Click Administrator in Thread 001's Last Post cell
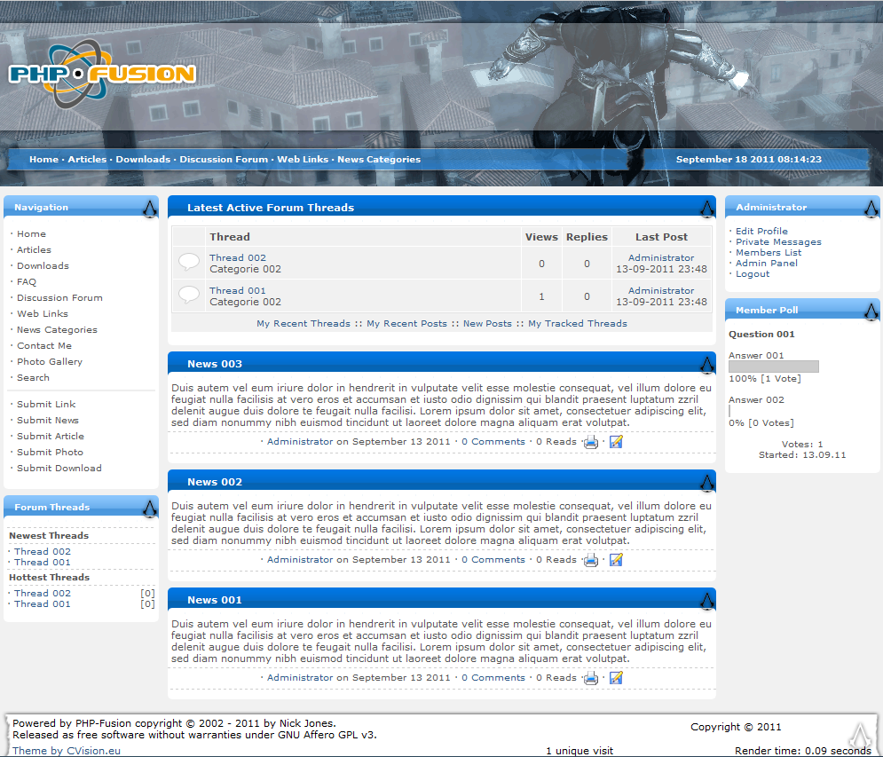Viewport: 883px width, 757px height. point(661,290)
